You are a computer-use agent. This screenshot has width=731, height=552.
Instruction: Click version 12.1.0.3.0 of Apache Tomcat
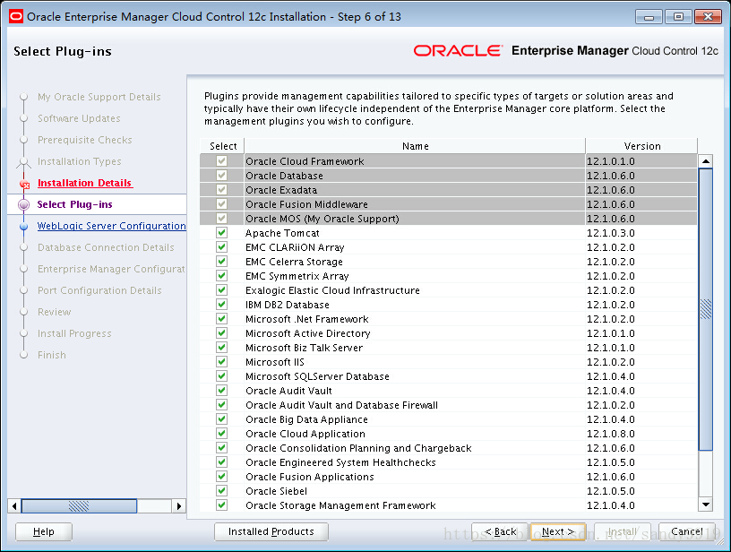(611, 233)
